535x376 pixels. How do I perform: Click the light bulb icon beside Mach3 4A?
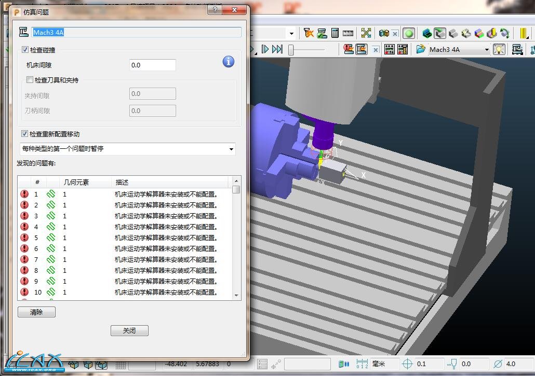coord(499,49)
